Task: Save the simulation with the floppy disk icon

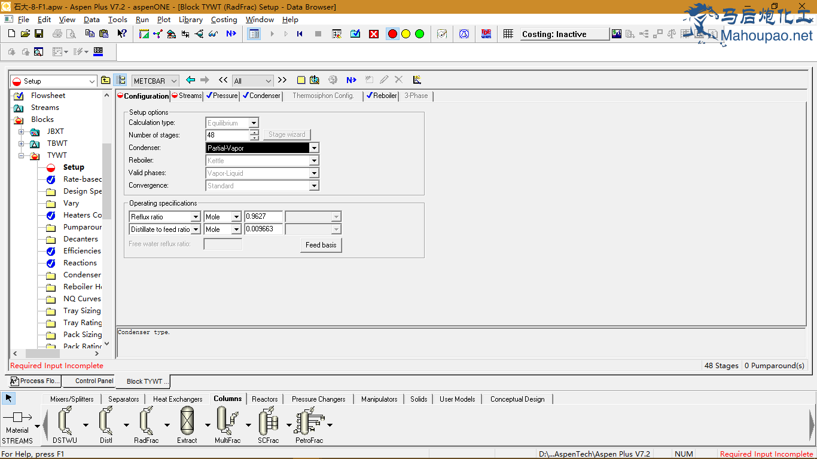Action: click(x=38, y=34)
